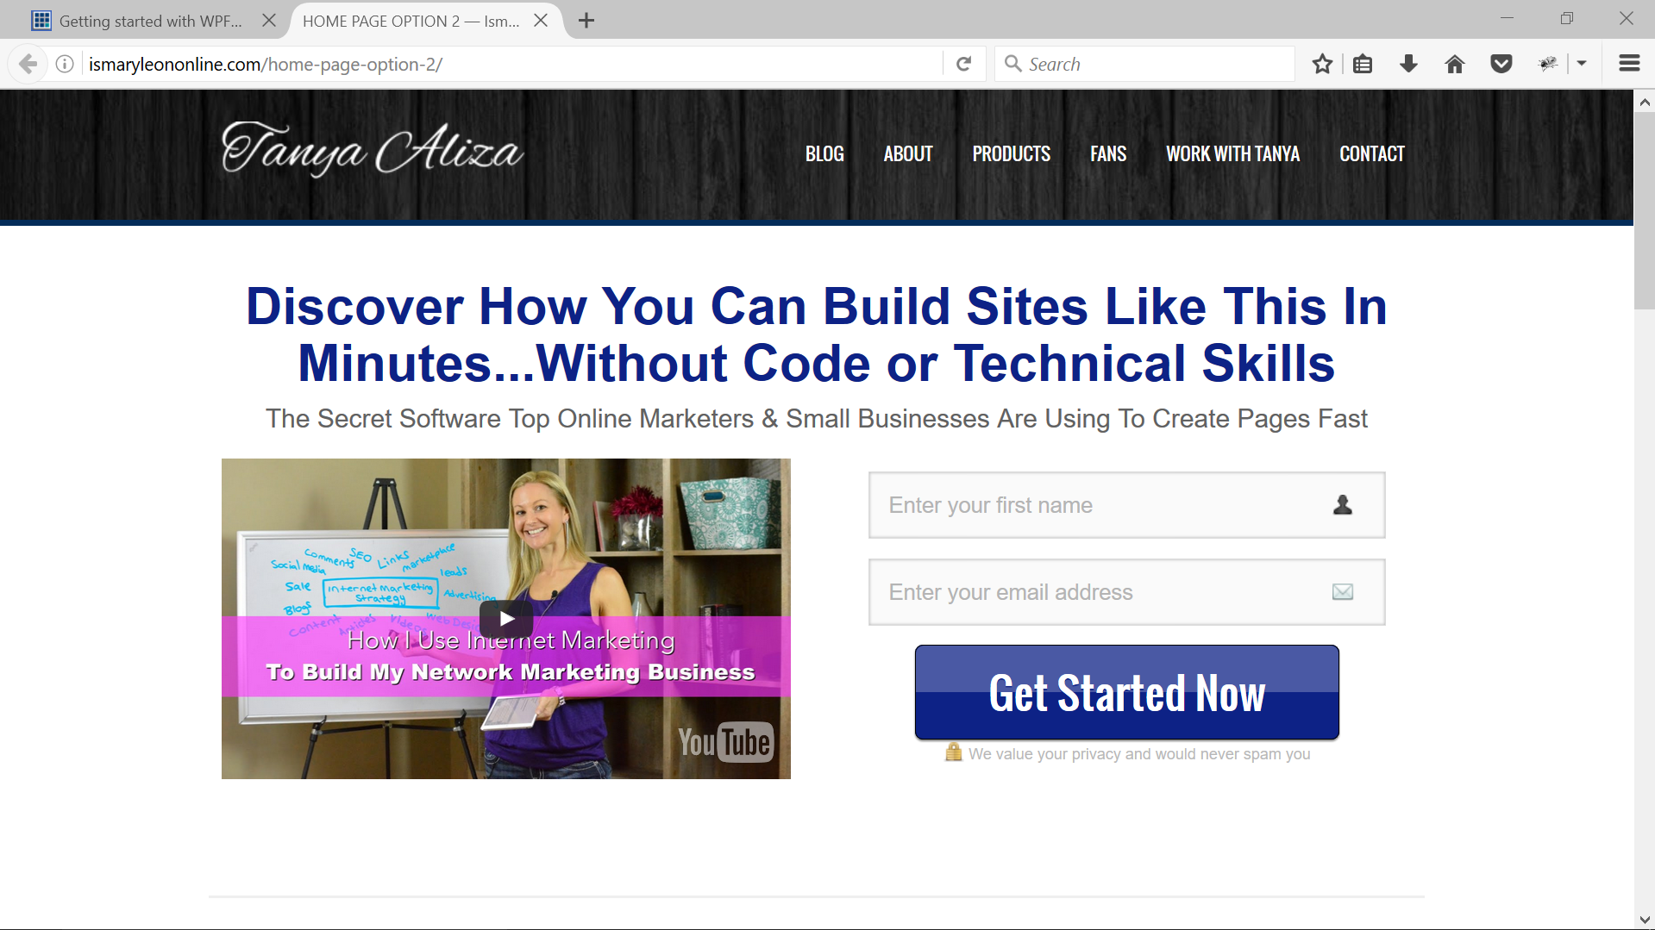Show site information icon in address bar

click(65, 64)
